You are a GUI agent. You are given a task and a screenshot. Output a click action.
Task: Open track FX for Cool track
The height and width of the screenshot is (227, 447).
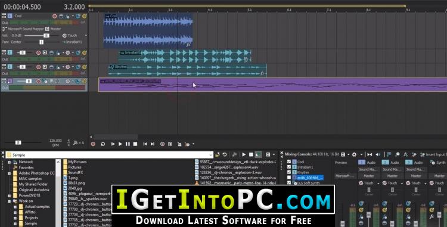coord(67,16)
